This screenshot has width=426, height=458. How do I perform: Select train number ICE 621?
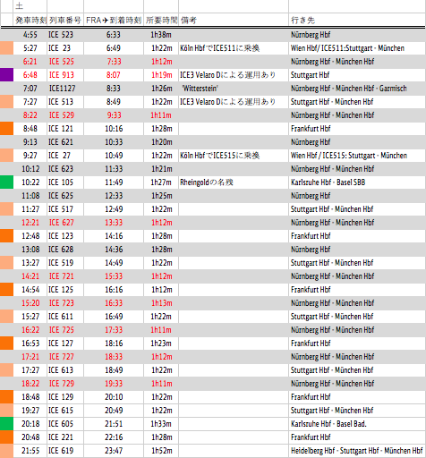(x=61, y=142)
